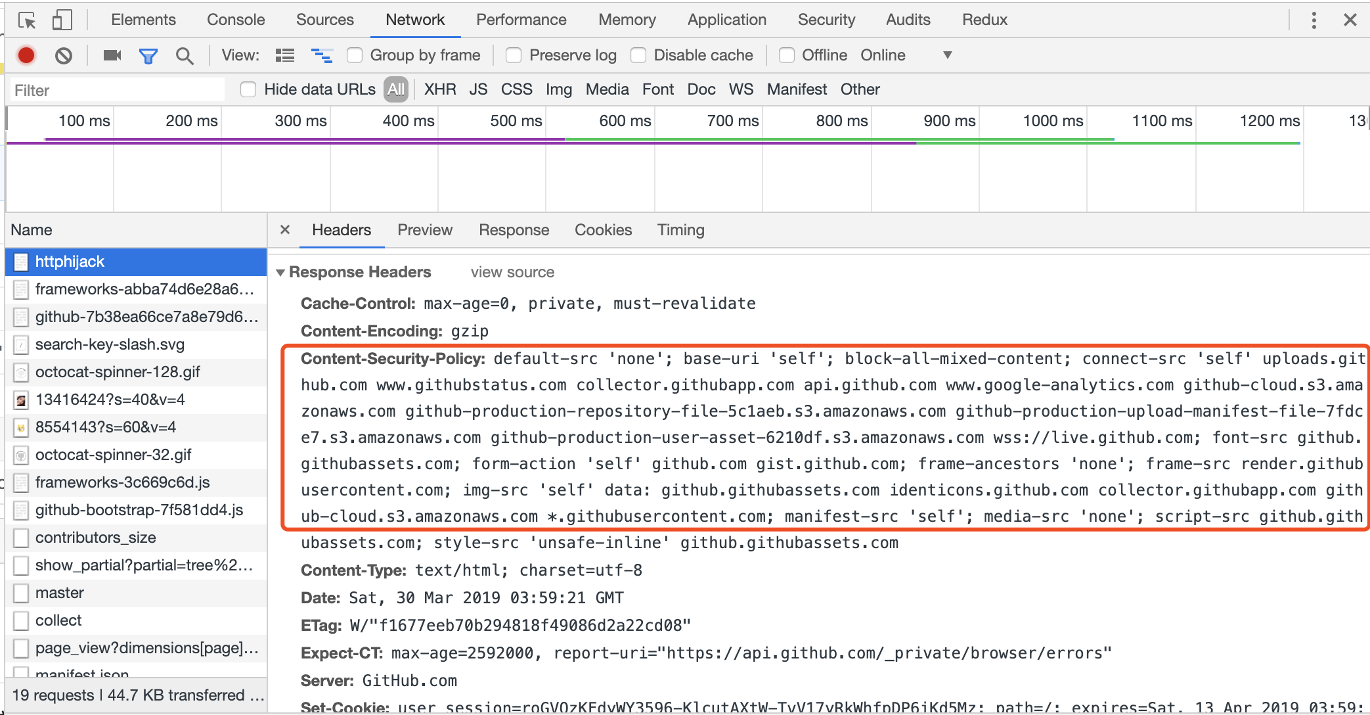This screenshot has width=1370, height=715.
Task: Click the Offline network condition checkbox
Action: point(785,55)
